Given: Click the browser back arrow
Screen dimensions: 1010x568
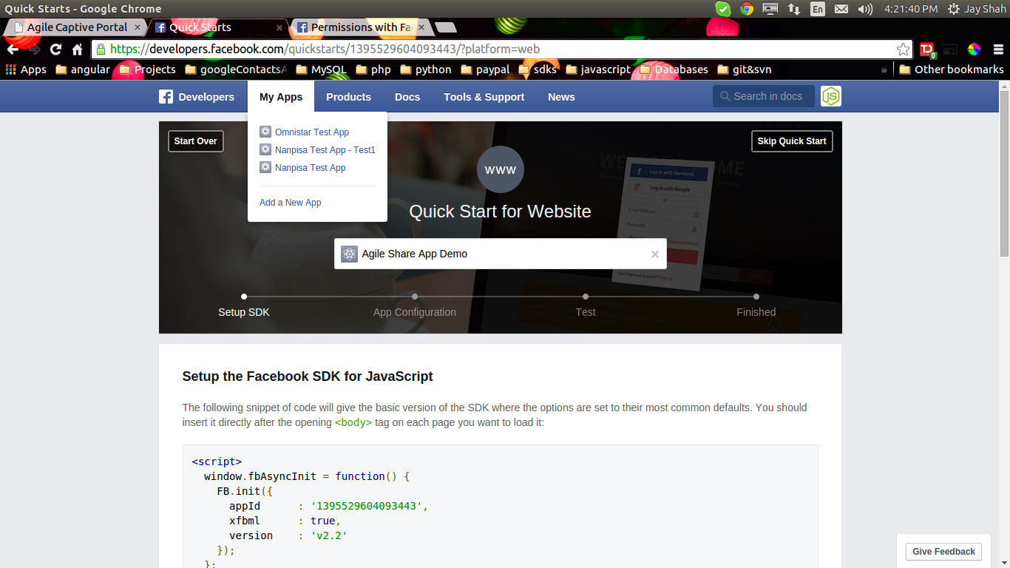Looking at the screenshot, I should click(x=13, y=50).
